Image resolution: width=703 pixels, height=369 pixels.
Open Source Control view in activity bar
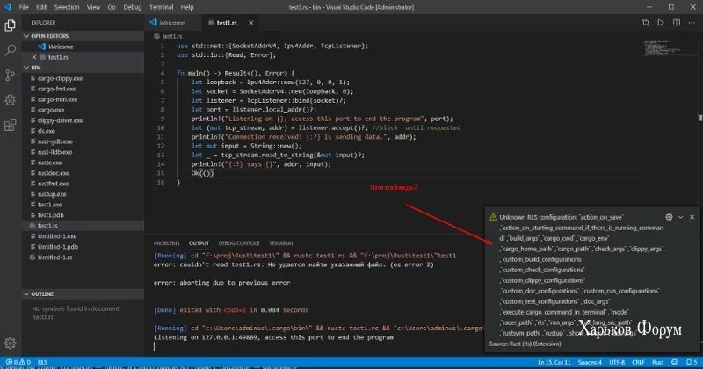pyautogui.click(x=10, y=75)
